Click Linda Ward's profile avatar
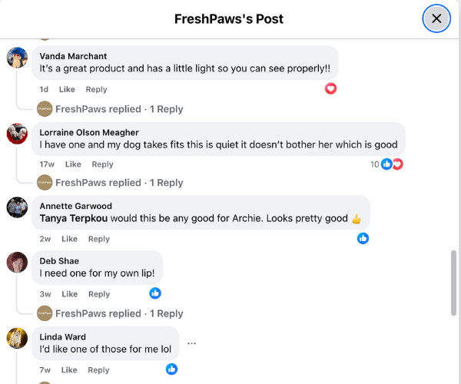 [17, 338]
